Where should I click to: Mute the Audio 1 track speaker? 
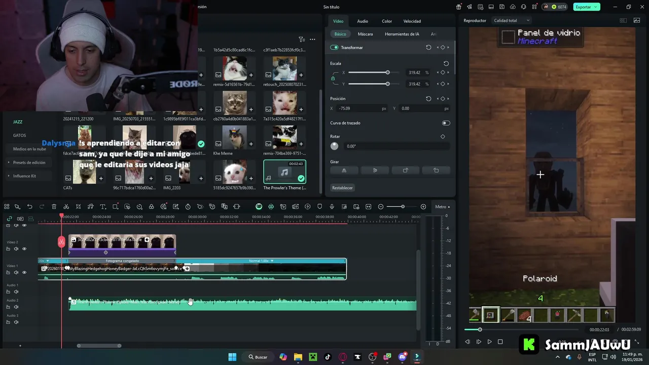(16, 291)
